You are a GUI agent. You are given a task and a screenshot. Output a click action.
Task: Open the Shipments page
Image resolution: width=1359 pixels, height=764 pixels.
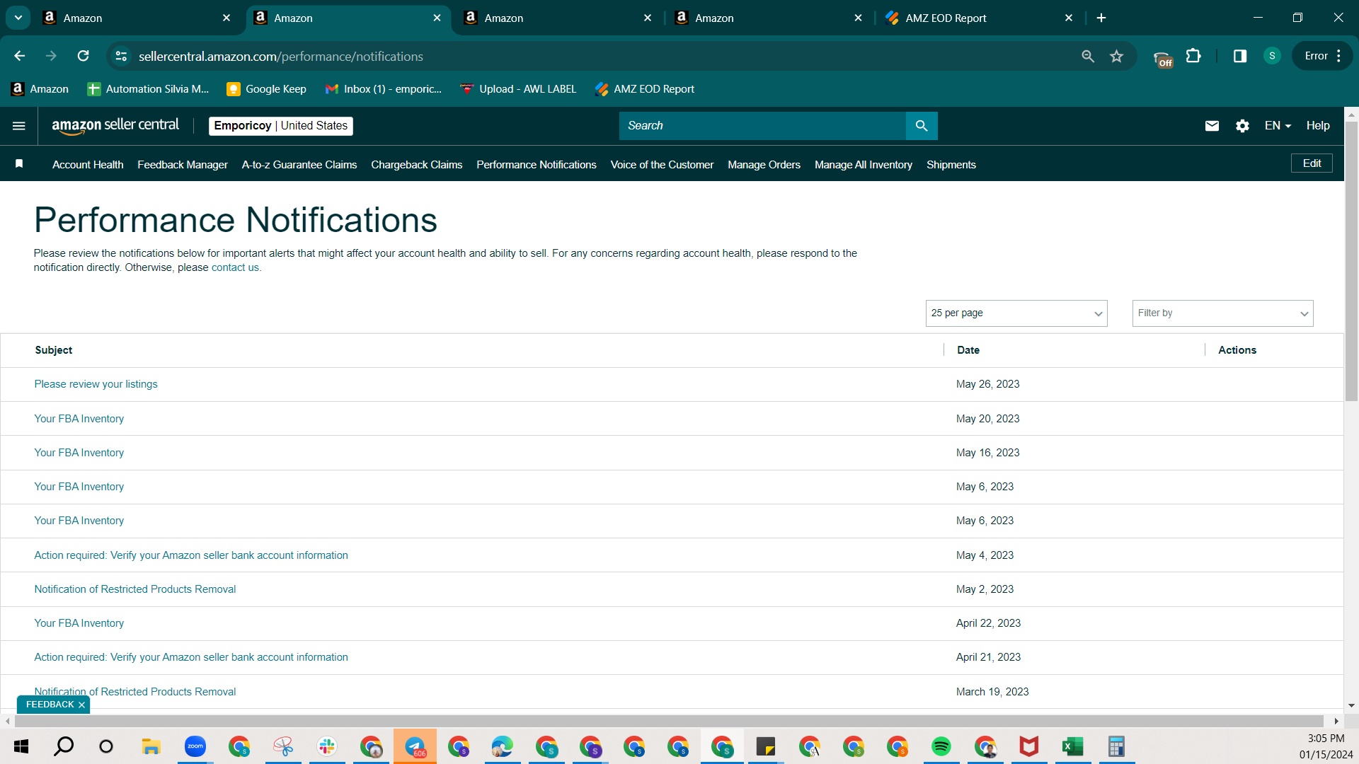951,165
